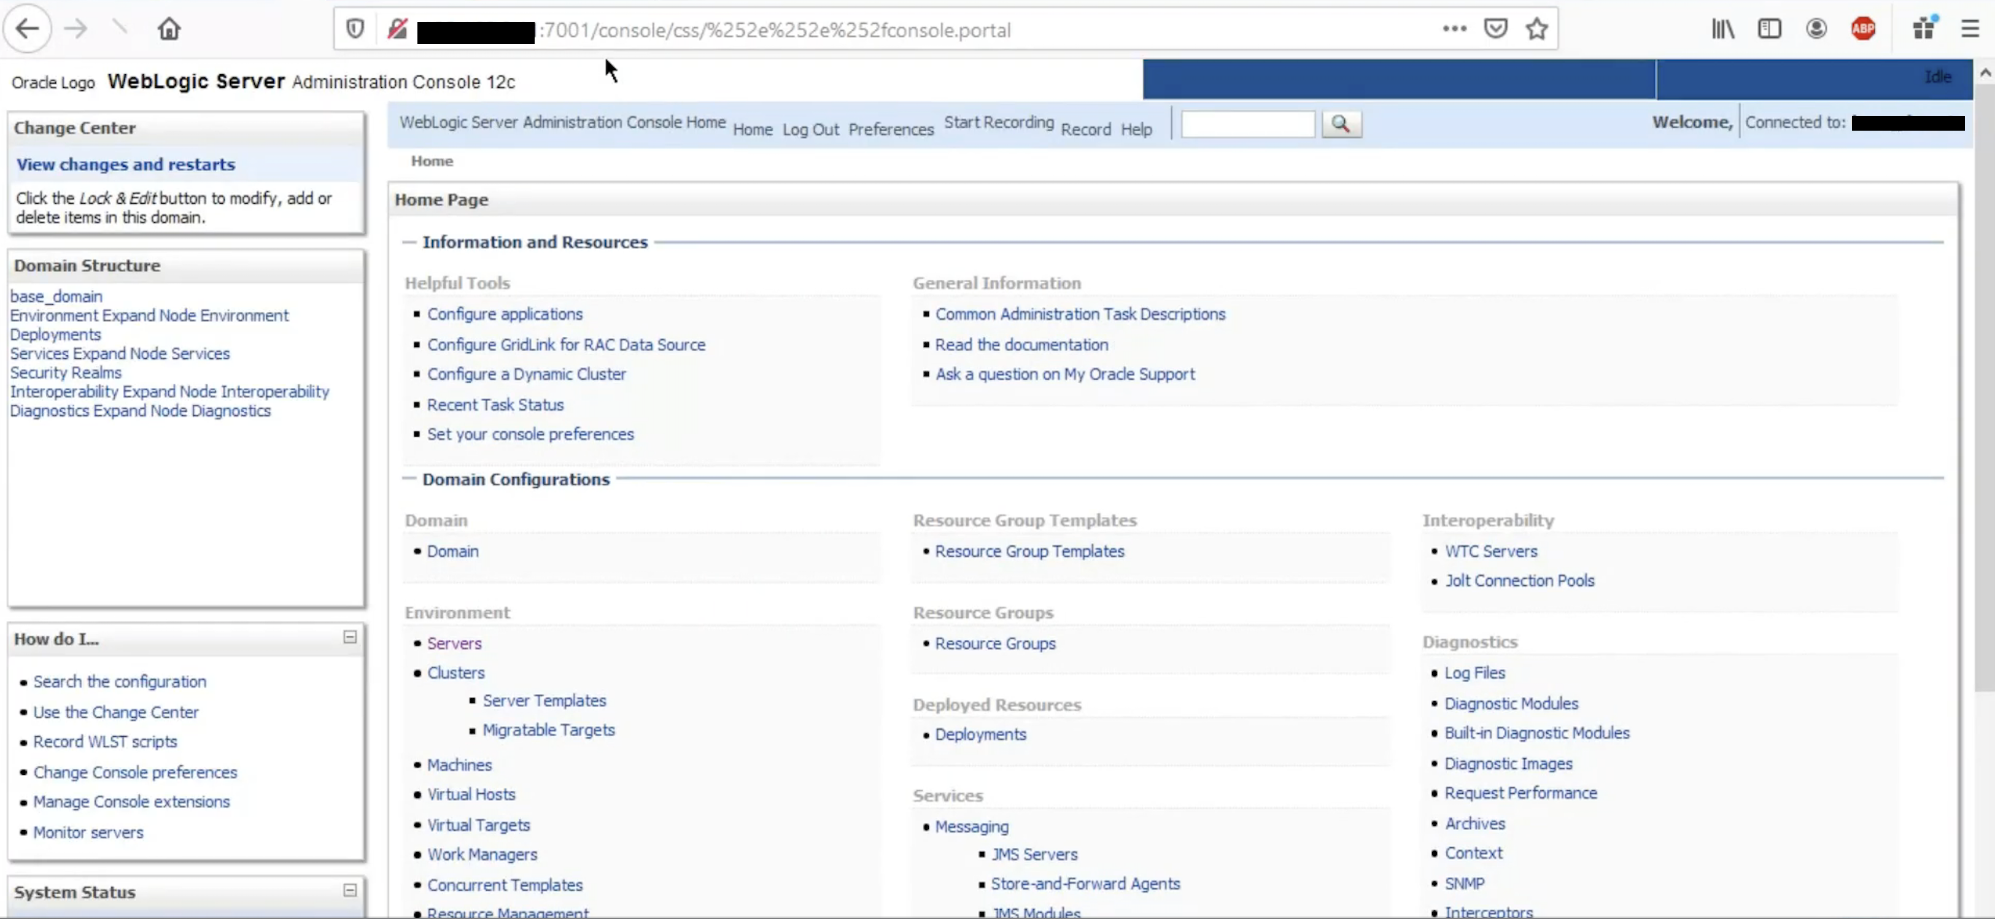Open Recent Task Status link
The height and width of the screenshot is (919, 1995).
pos(495,404)
